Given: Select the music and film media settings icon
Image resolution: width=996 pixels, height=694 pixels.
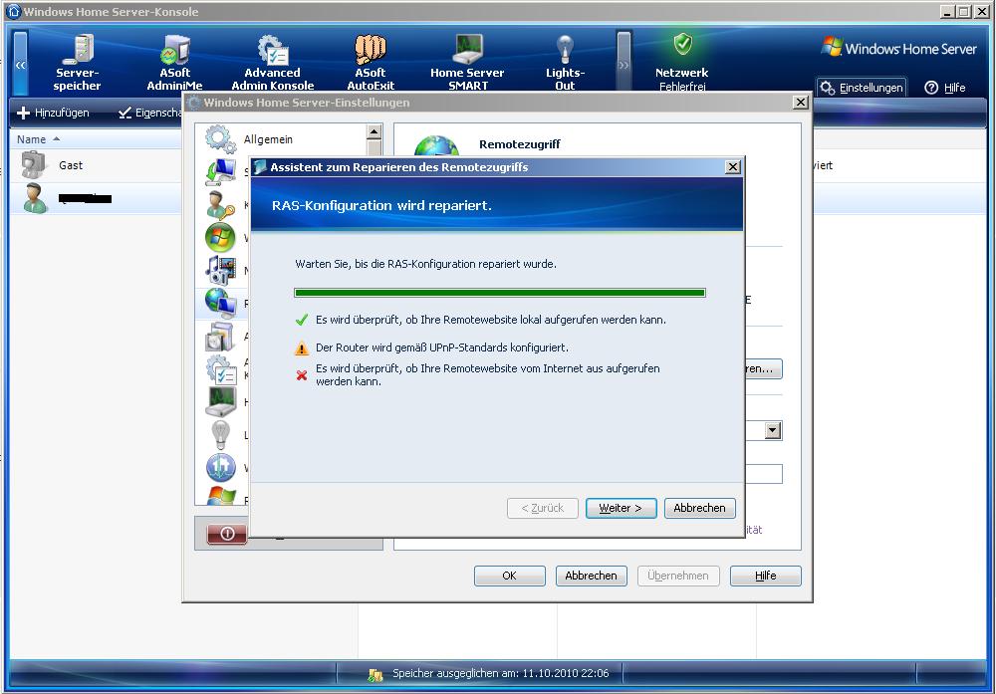Looking at the screenshot, I should point(220,270).
